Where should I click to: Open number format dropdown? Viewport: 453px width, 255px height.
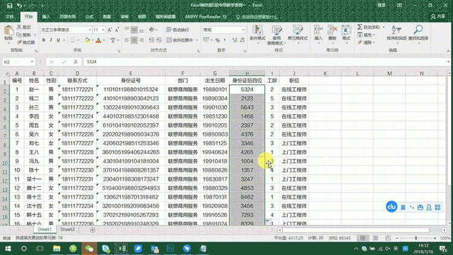pos(243,30)
